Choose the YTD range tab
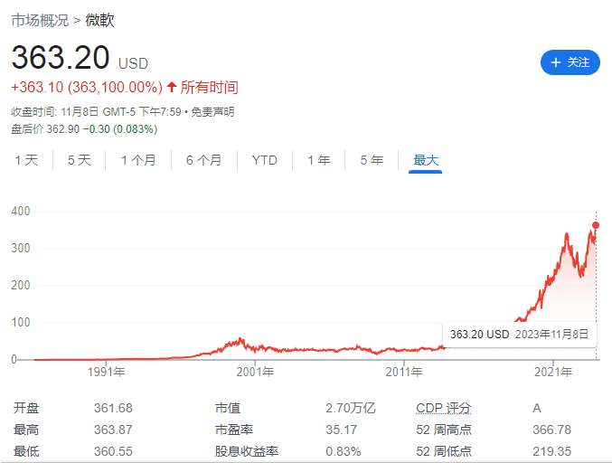The width and height of the screenshot is (612, 463). coord(265,160)
